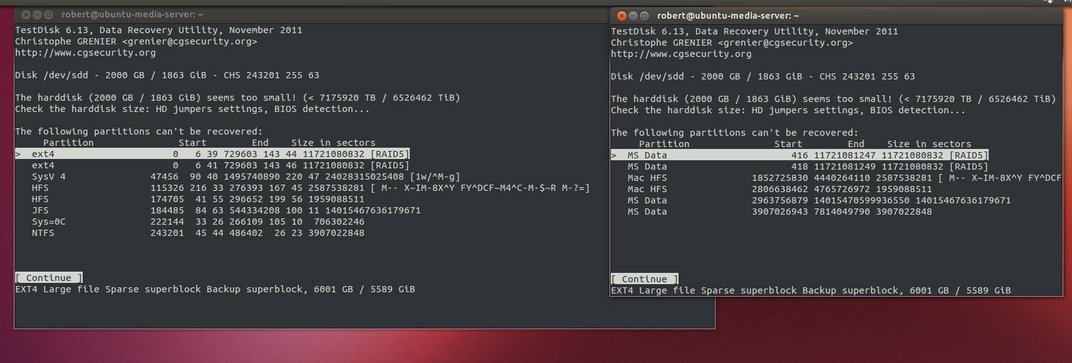1072x363 pixels.
Task: Click the cgsecurity.org URL in the front terminal
Action: point(681,54)
